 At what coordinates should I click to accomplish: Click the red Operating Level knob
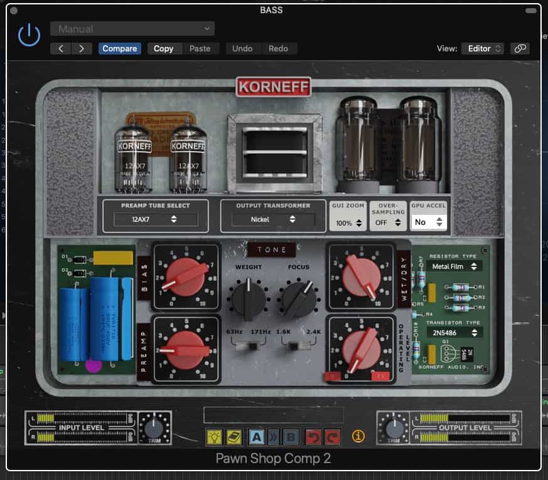(362, 350)
